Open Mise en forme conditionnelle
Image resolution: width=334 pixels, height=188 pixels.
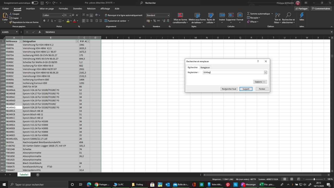click(x=180, y=18)
